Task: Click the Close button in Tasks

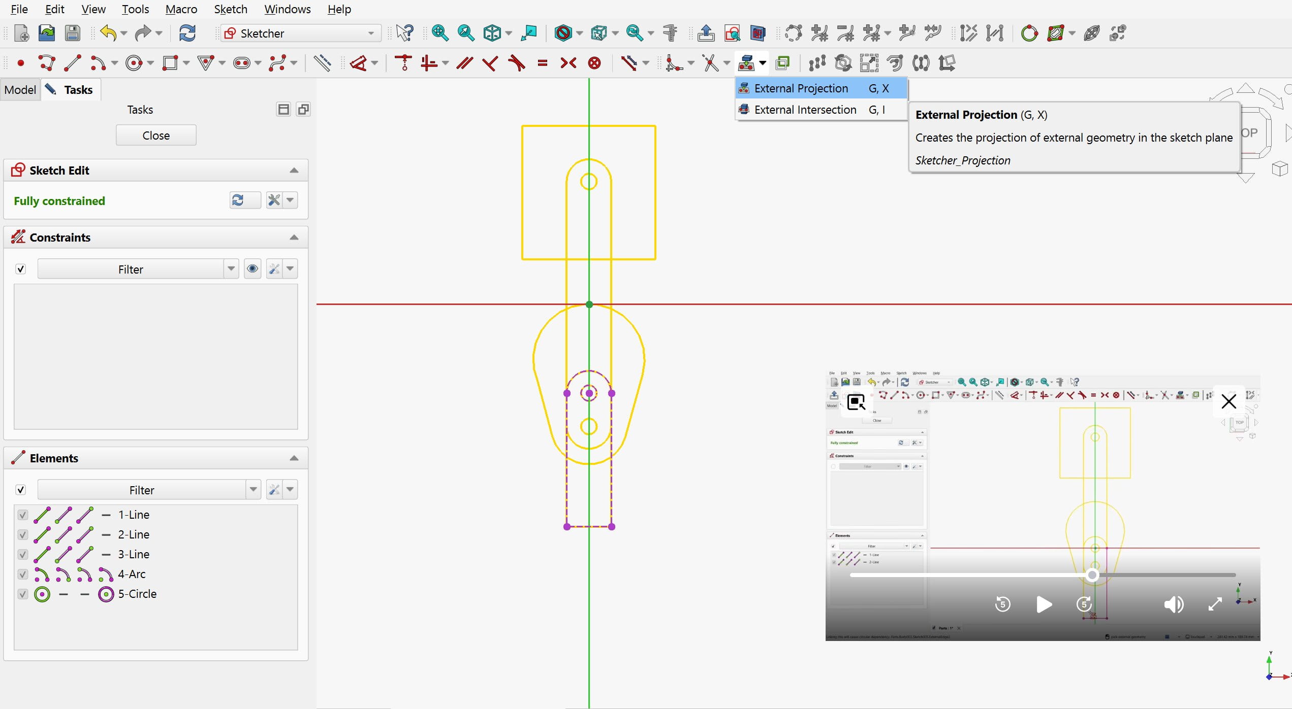Action: click(156, 136)
